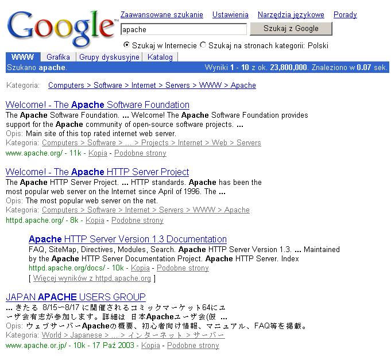This screenshot has height=356, width=391.
Task: Click description 'Main site of this top rated'
Action: [x=101, y=133]
